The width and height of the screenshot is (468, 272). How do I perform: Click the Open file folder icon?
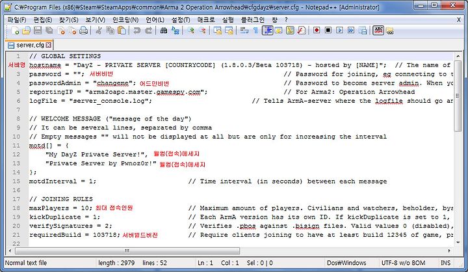click(x=26, y=31)
